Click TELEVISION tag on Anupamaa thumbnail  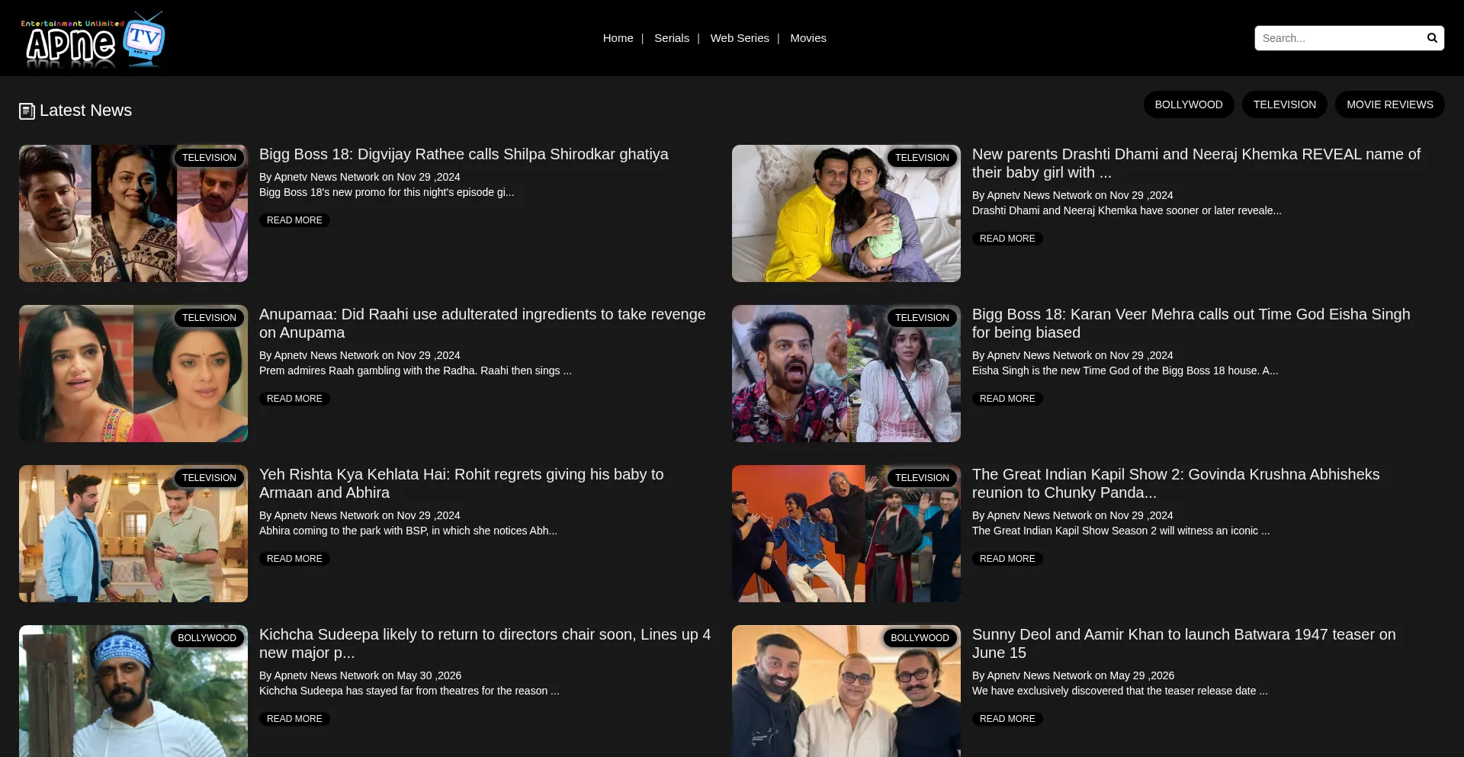[209, 318]
